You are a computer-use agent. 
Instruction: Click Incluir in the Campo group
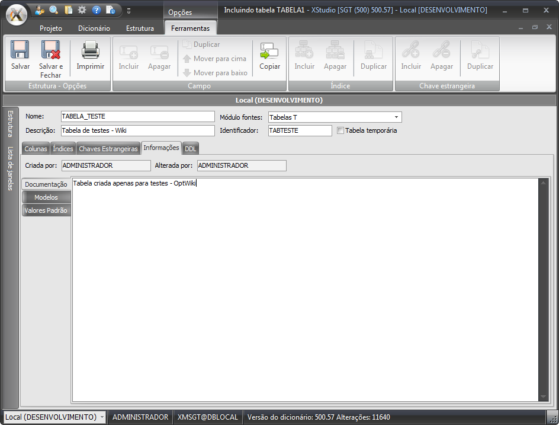click(128, 57)
